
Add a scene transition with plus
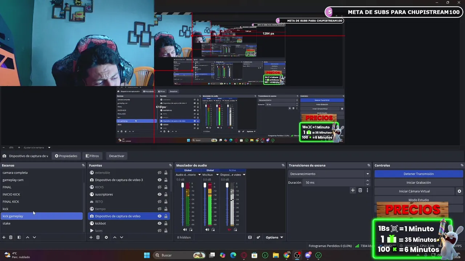coord(352,190)
